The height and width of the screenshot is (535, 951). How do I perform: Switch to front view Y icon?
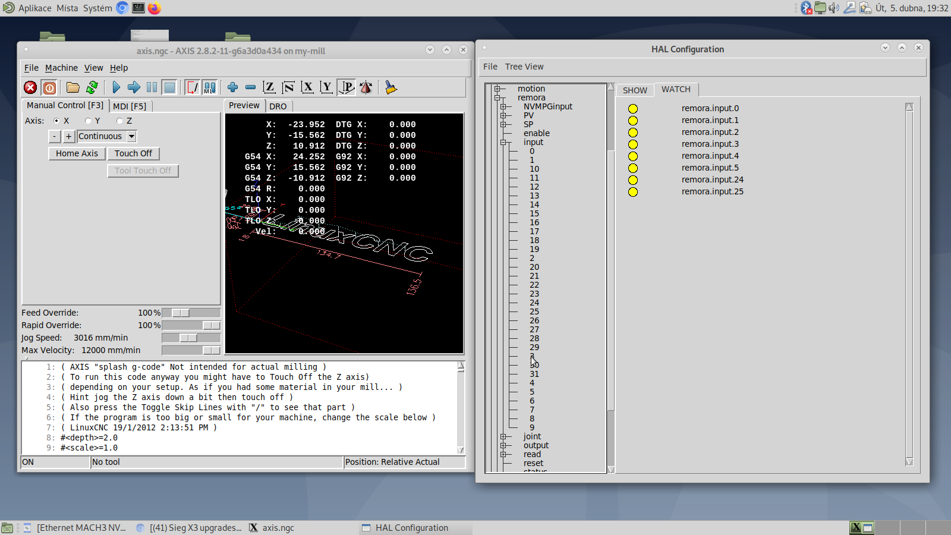[x=326, y=88]
